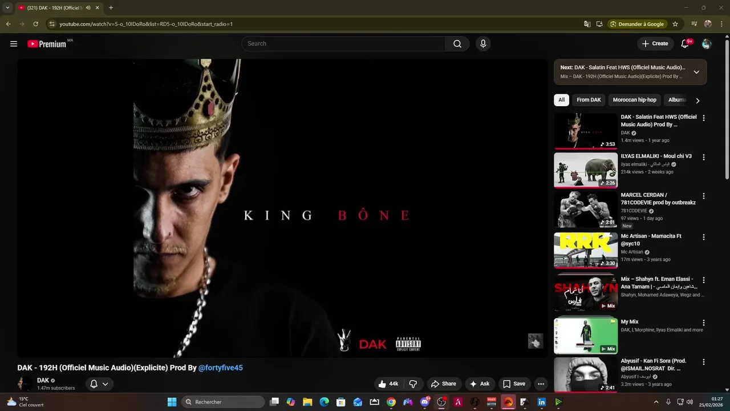Like the video (44k)
730x411 pixels.
[x=388, y=384]
